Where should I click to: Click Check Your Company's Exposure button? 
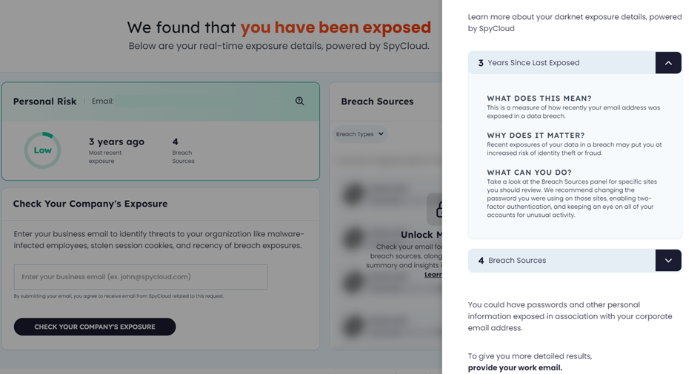(95, 327)
